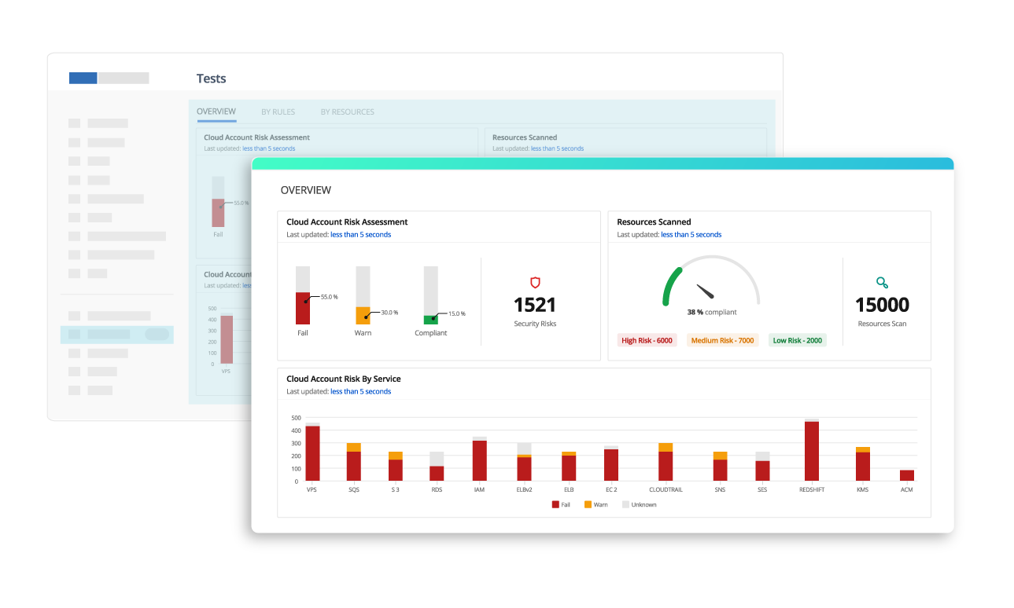Click the gauge needle in Resources Scanned
Image resolution: width=1014 pixels, height=608 pixels.
click(705, 291)
